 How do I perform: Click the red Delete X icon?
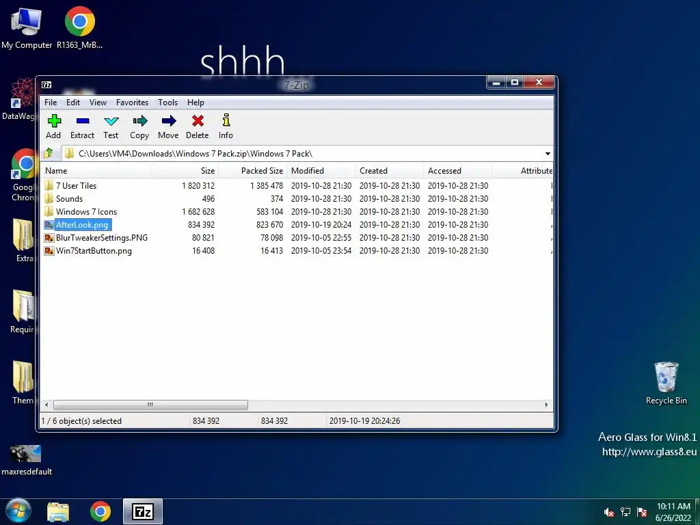click(x=198, y=120)
